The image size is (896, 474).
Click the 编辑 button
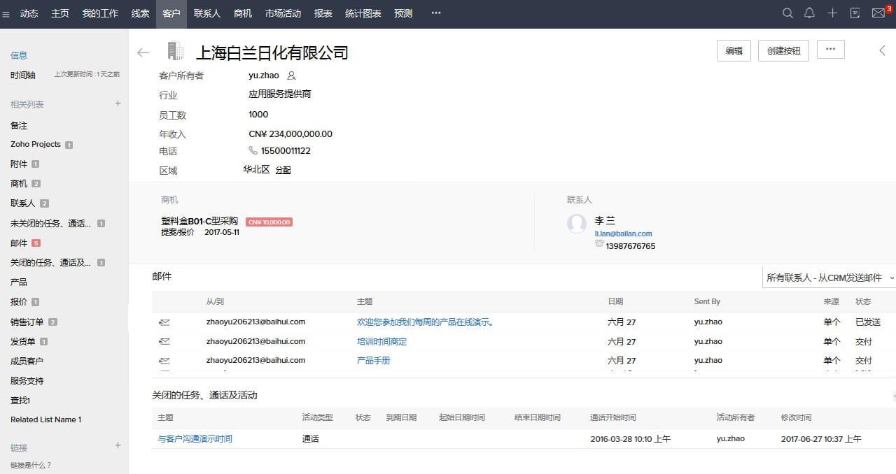point(734,50)
